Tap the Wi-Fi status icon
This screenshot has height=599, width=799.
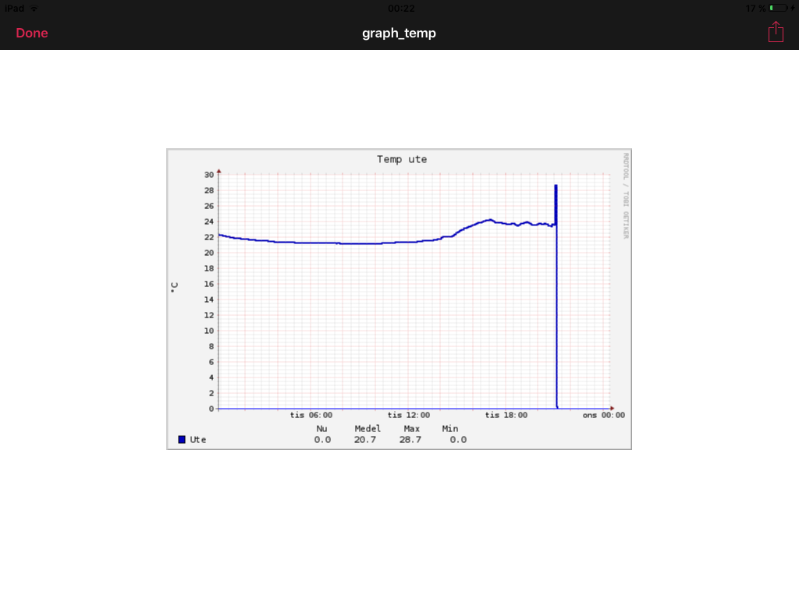pos(34,9)
